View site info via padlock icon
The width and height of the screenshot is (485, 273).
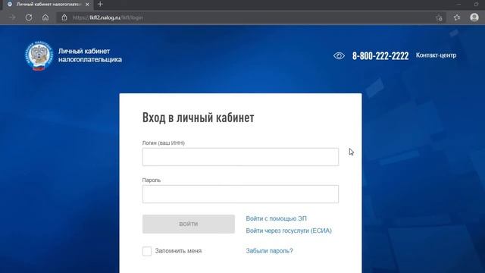[x=64, y=17]
